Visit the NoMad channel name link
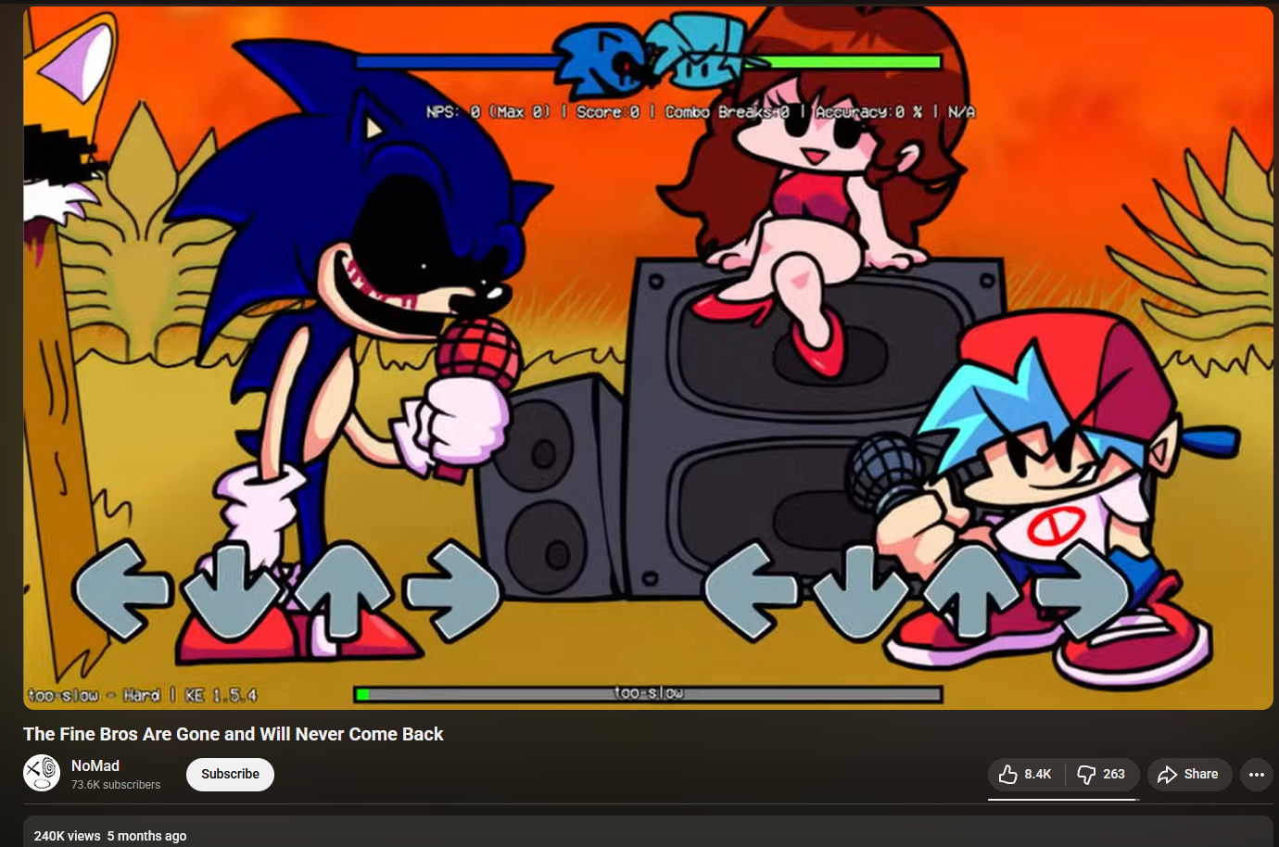The image size is (1279, 847). [x=95, y=765]
